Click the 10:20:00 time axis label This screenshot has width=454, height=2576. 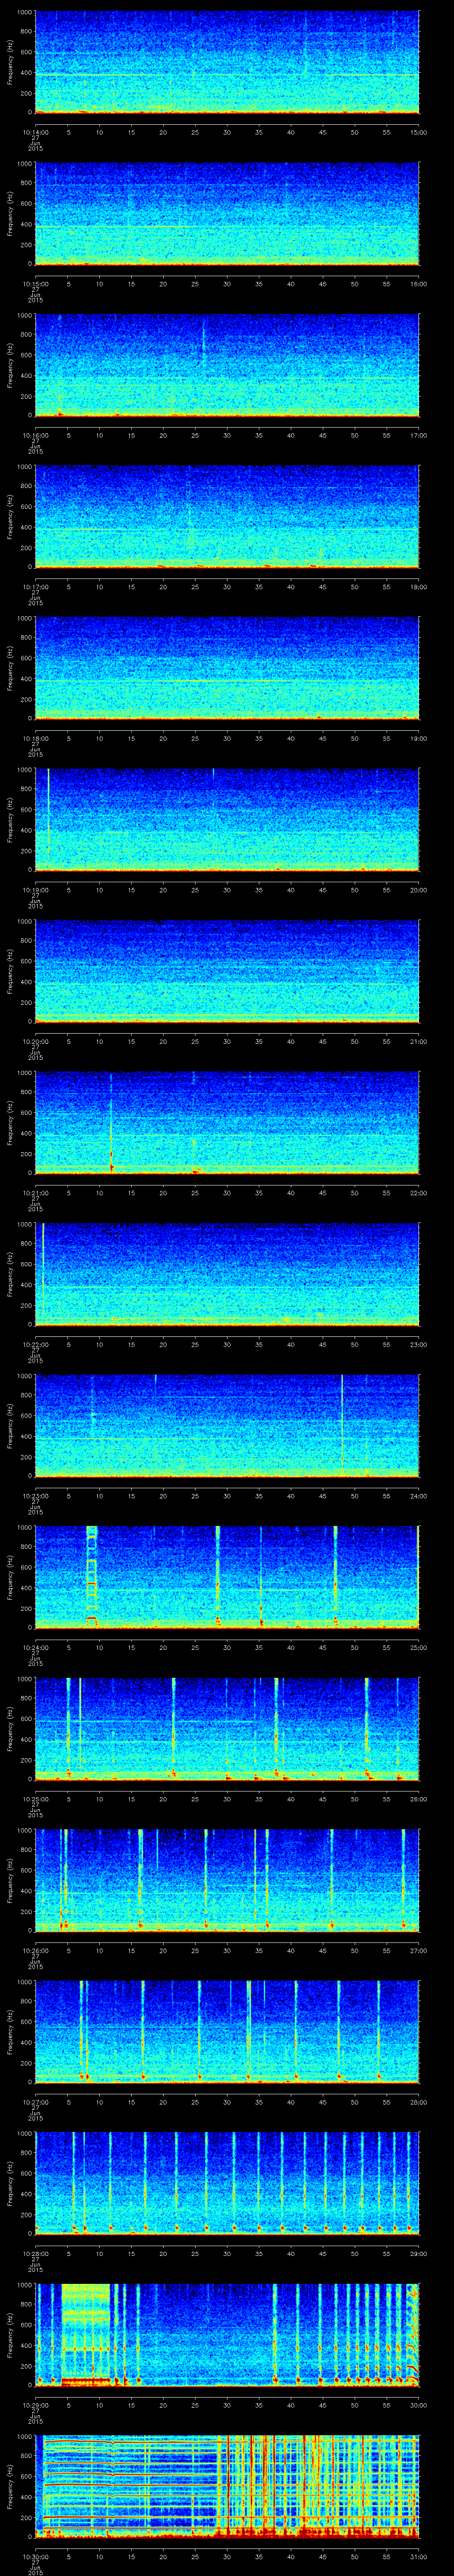35,1041
